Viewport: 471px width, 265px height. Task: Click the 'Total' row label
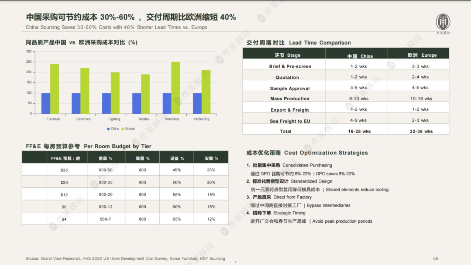285,131
